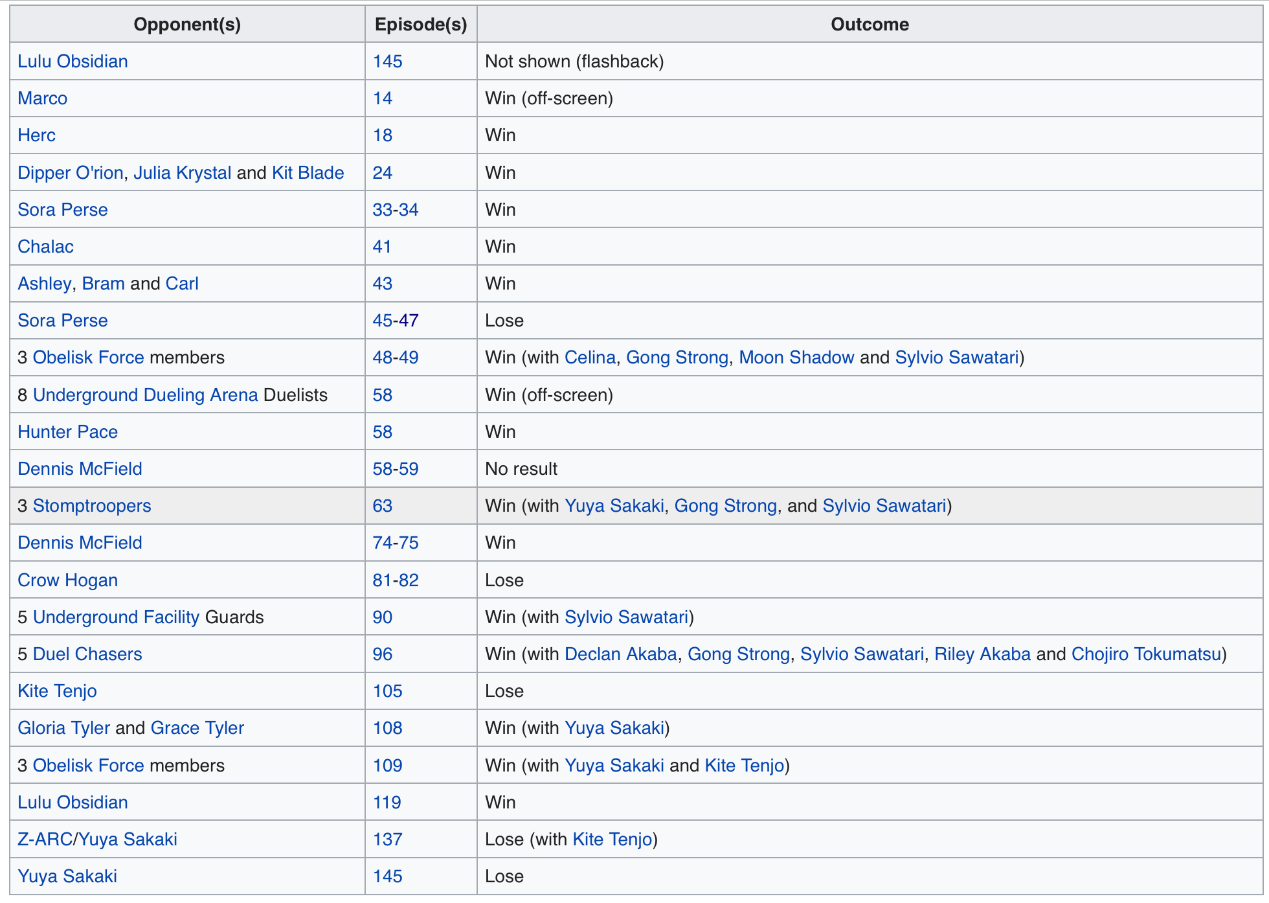
Task: Open the Underground Dueling Arena link
Action: [x=145, y=395]
